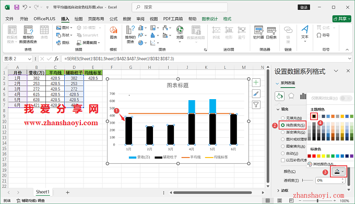Viewport: 355px width, 204px height.
Task: Collapse the ribbon with chevron
Action: [x=347, y=50]
